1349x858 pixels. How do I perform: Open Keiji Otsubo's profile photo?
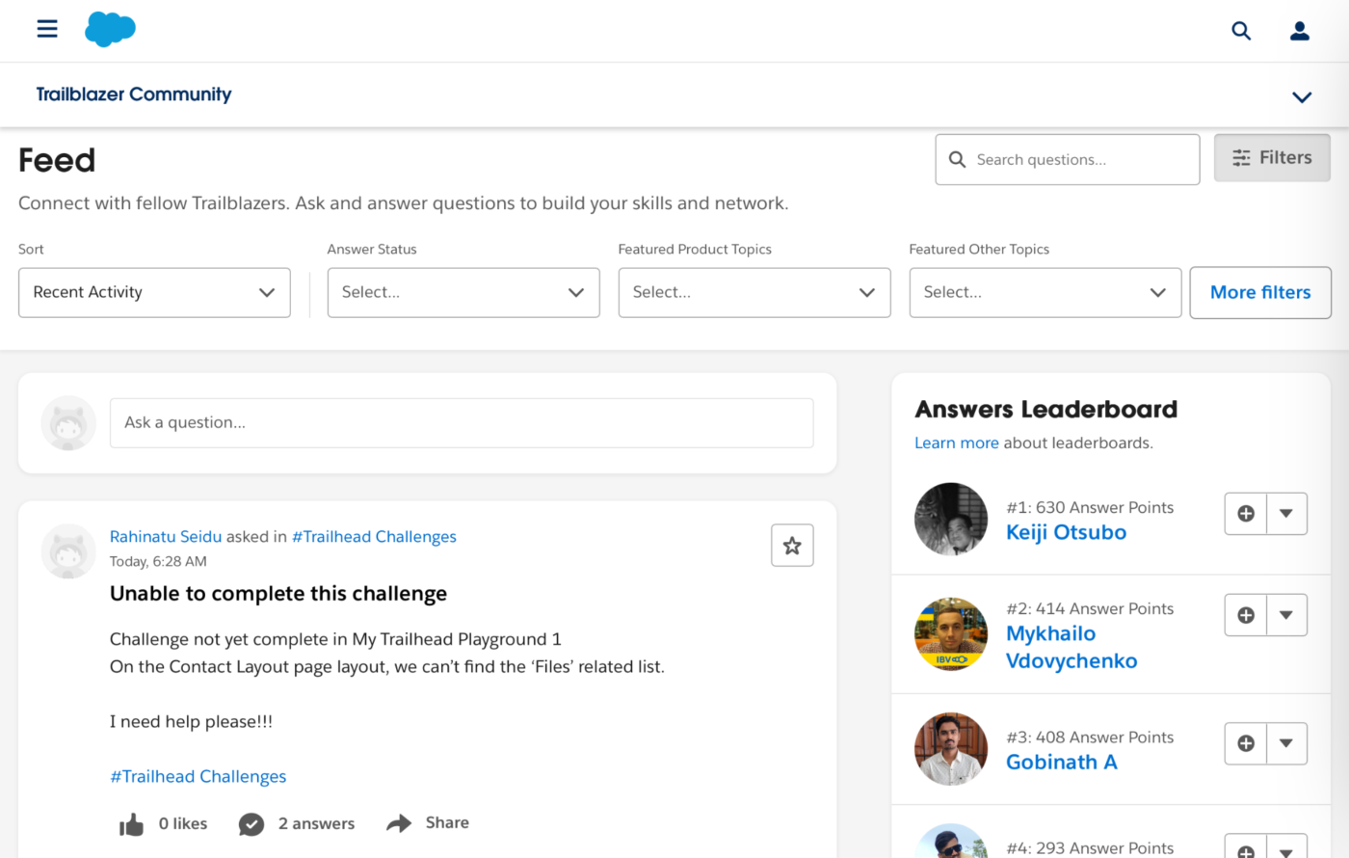(x=951, y=519)
